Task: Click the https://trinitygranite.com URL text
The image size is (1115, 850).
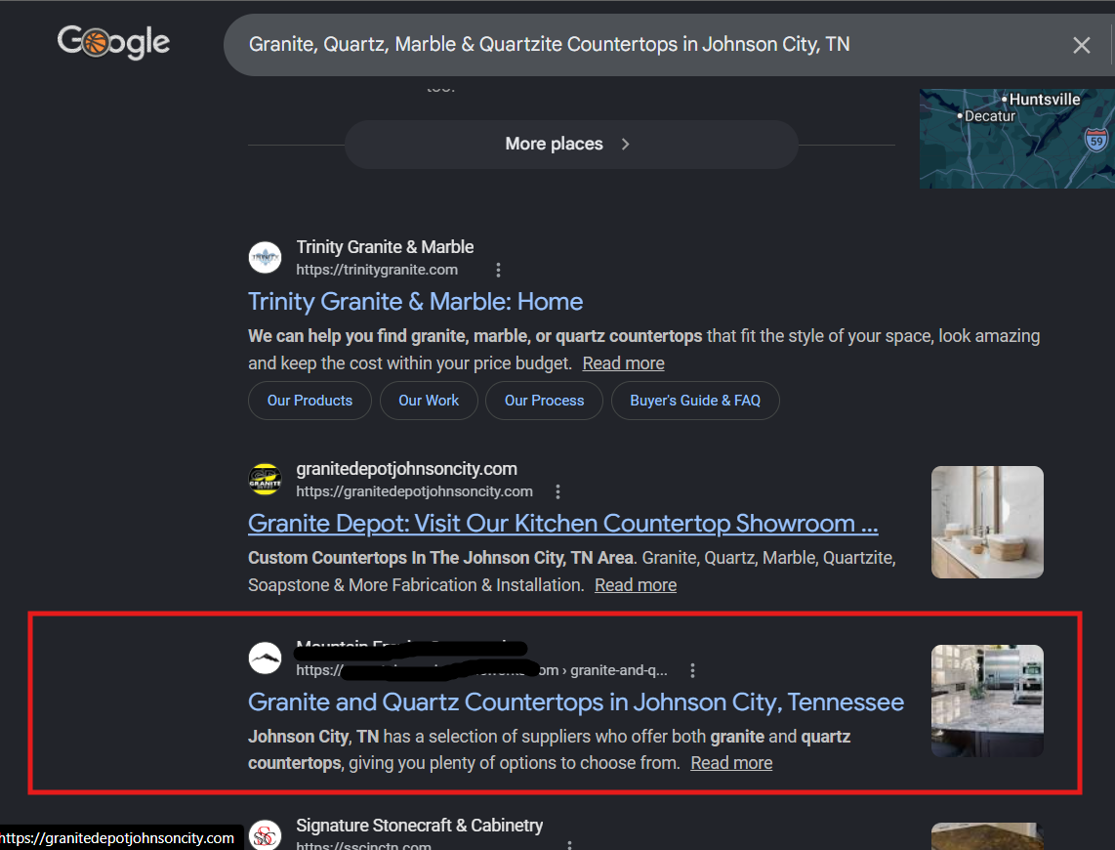Action: [x=377, y=271]
